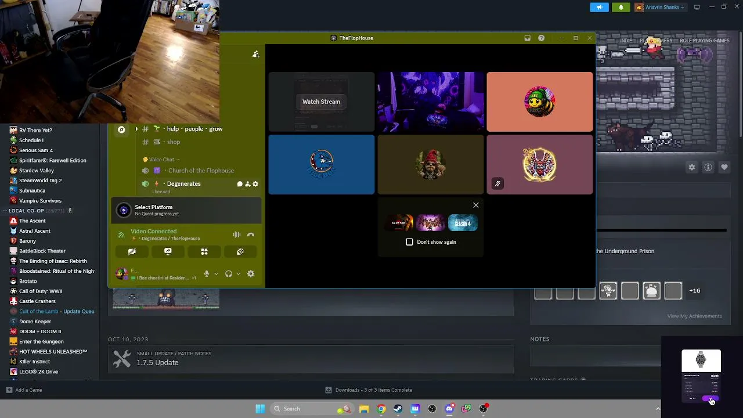Click View My Achievements link
Image resolution: width=743 pixels, height=418 pixels.
pyautogui.click(x=694, y=316)
